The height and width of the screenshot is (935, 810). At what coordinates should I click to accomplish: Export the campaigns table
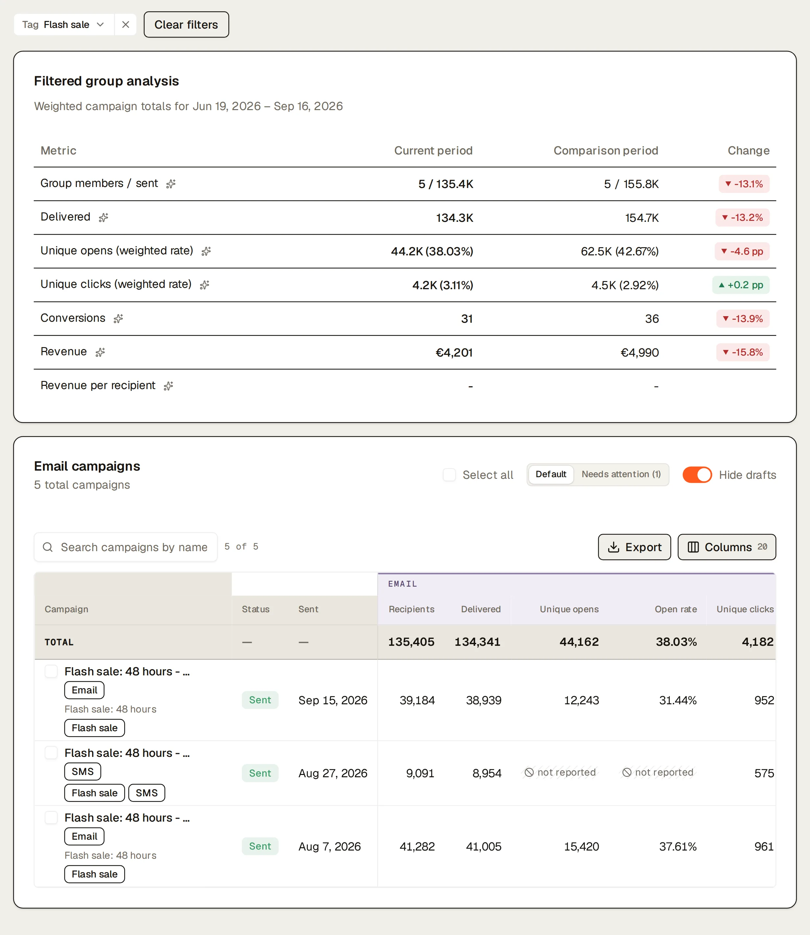click(634, 547)
